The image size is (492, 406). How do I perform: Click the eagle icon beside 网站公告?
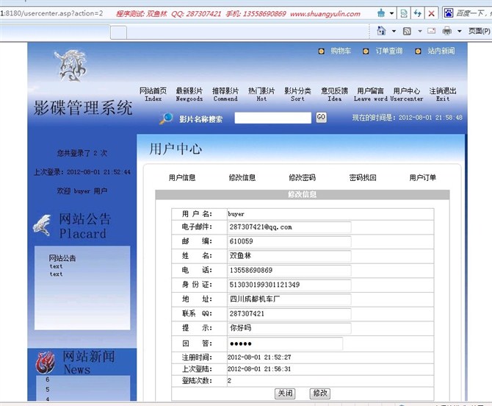(x=43, y=225)
